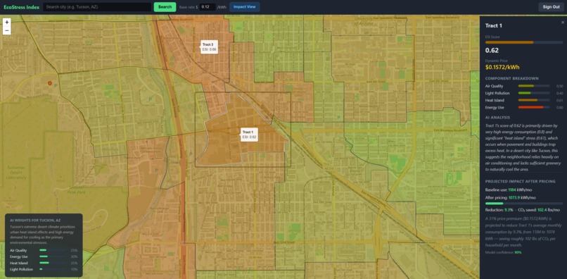Edit the base rate value field

click(208, 7)
